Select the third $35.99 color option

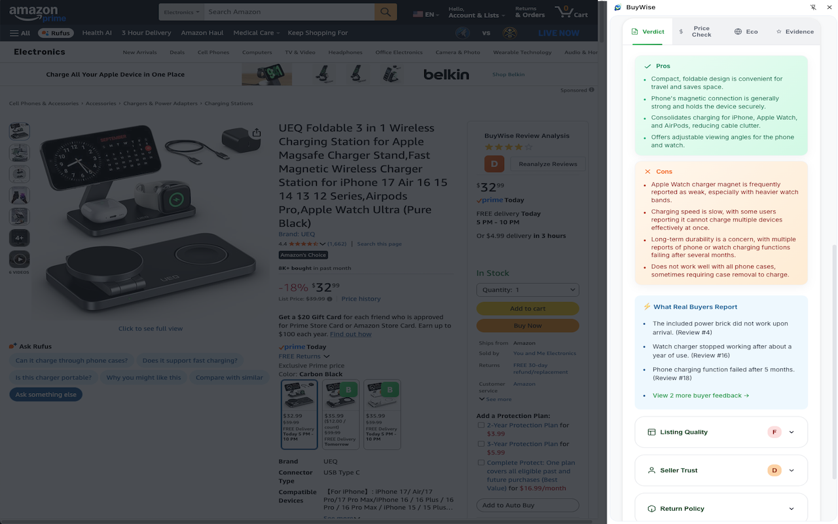coord(382,415)
